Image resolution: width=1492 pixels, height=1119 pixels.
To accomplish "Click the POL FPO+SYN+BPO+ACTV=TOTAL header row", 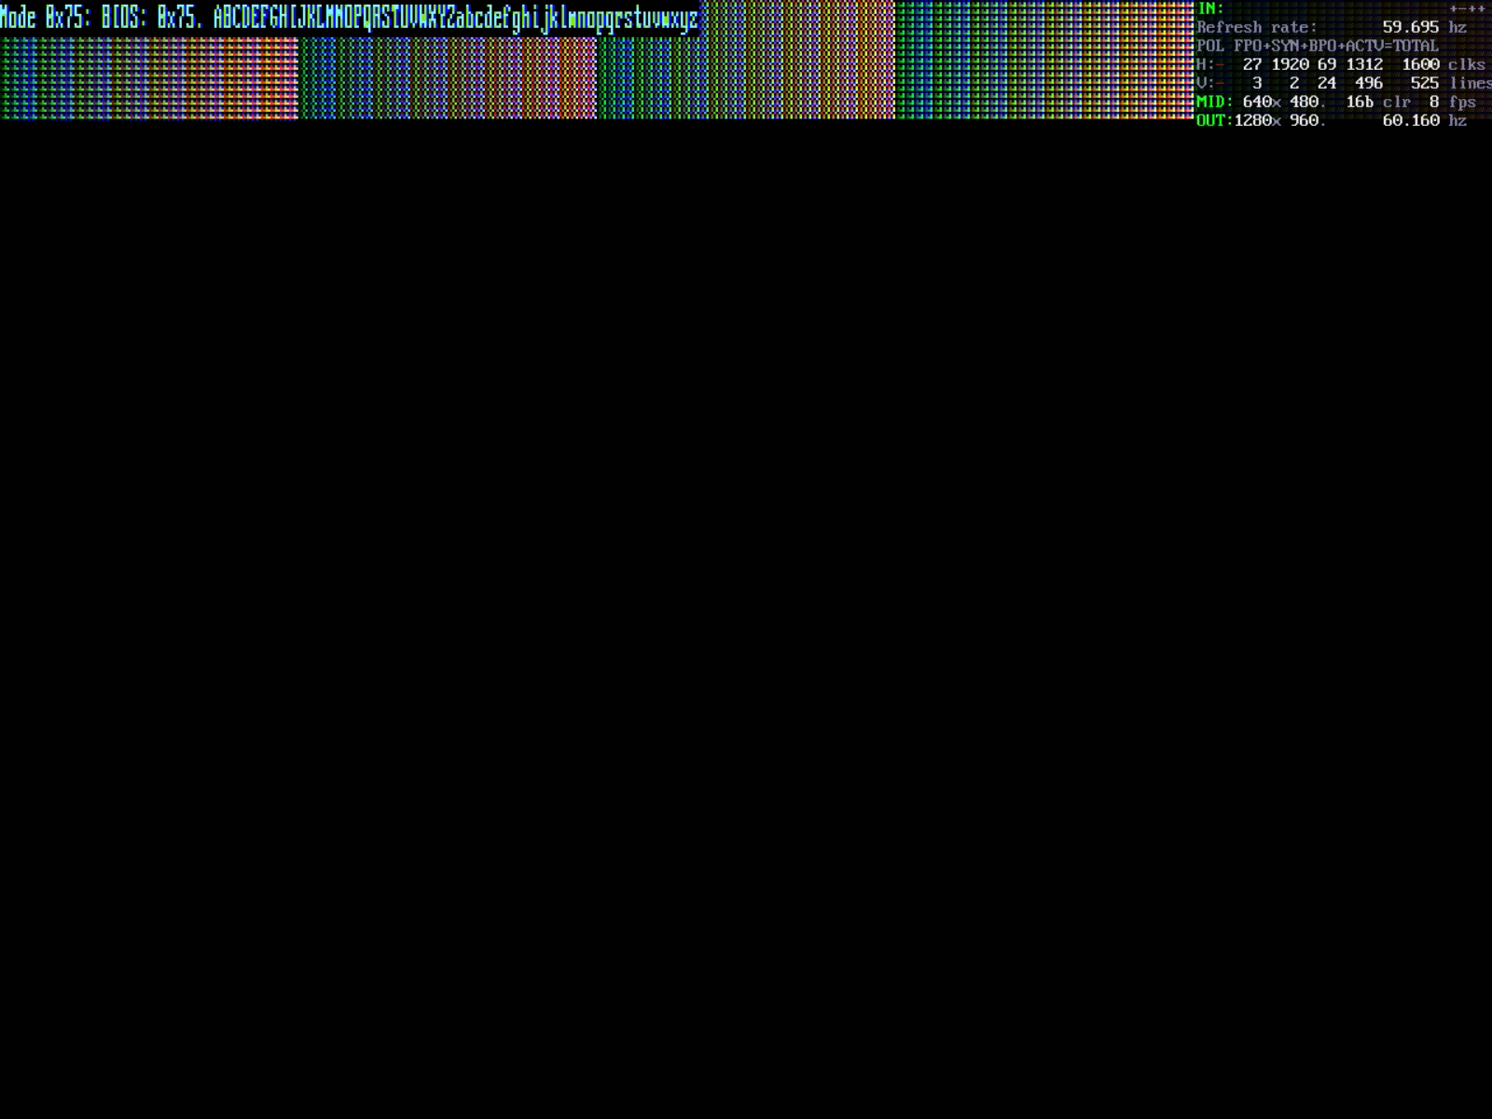I will click(1317, 46).
